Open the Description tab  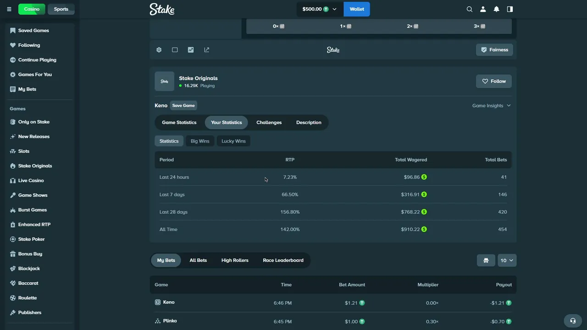tap(309, 123)
